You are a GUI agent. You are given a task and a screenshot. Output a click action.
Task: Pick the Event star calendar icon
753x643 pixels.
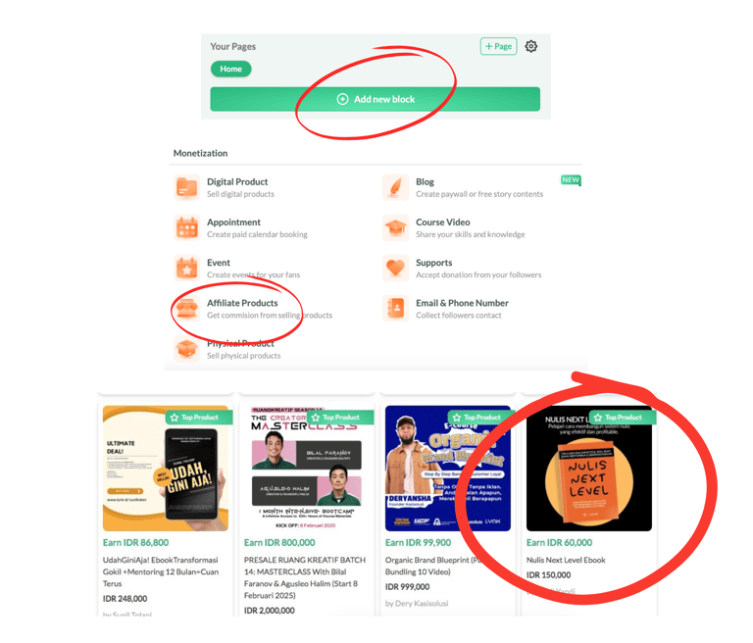(187, 268)
